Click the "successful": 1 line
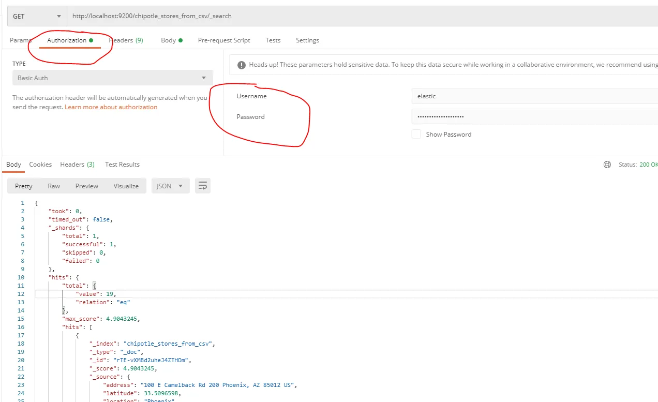The width and height of the screenshot is (658, 402). 88,244
